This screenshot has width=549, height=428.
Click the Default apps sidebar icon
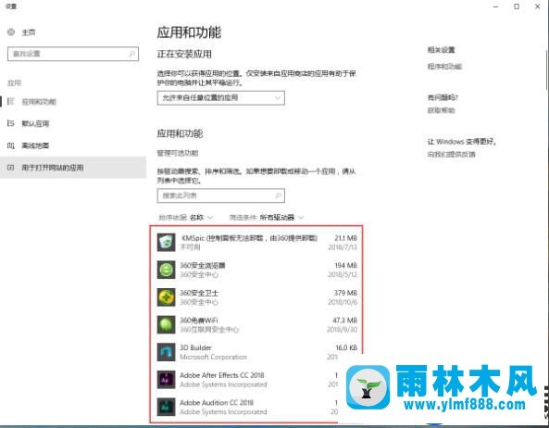pos(11,123)
